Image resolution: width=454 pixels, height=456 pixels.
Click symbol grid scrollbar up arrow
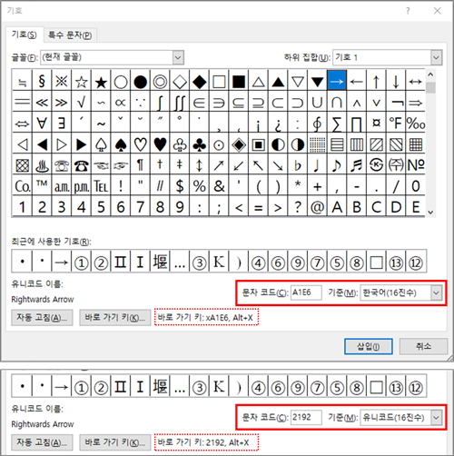tap(430, 74)
